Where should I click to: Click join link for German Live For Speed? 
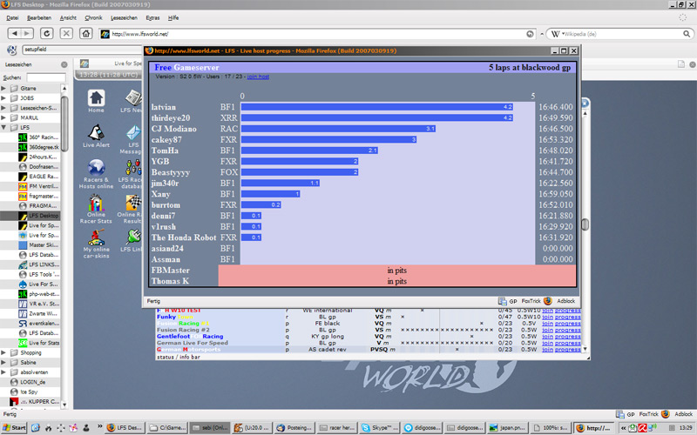pos(547,343)
